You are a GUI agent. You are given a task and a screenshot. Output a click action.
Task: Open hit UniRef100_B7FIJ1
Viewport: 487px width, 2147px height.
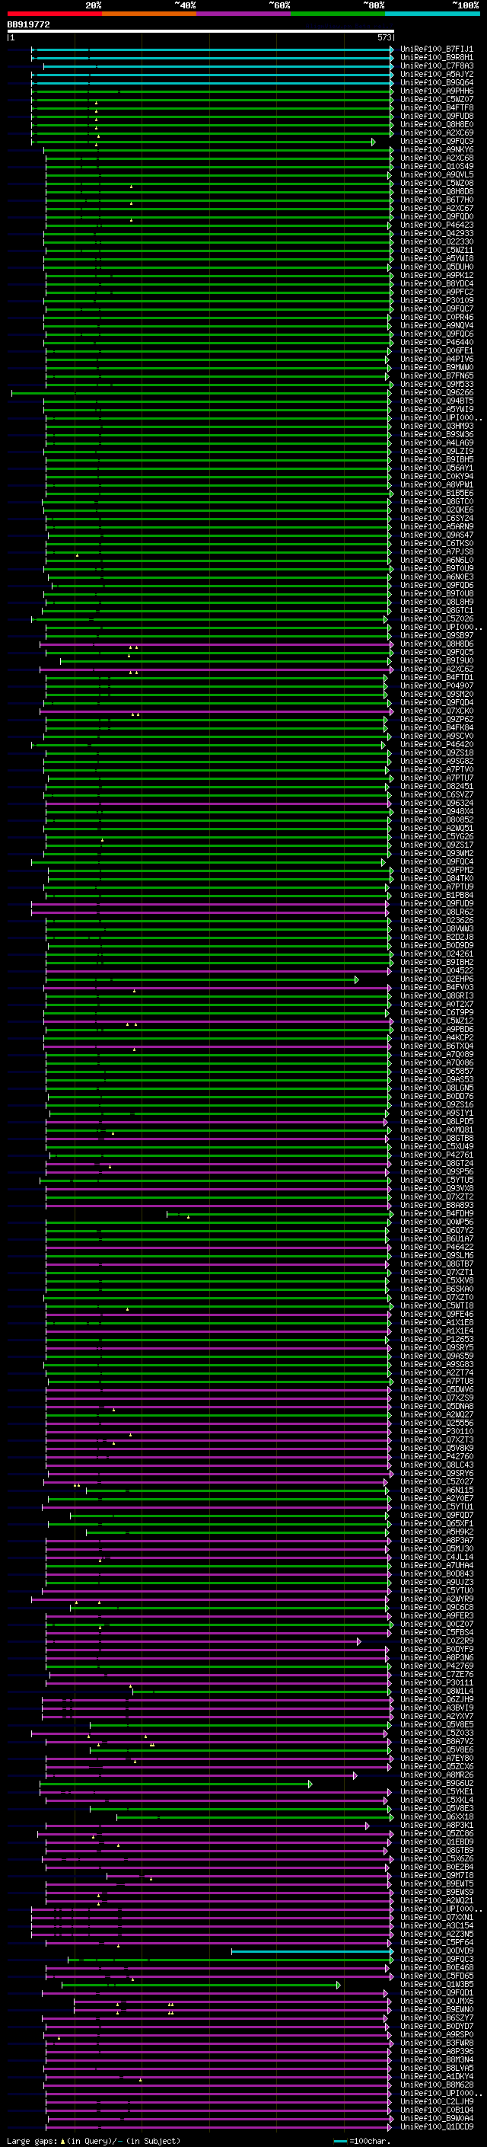[x=437, y=50]
